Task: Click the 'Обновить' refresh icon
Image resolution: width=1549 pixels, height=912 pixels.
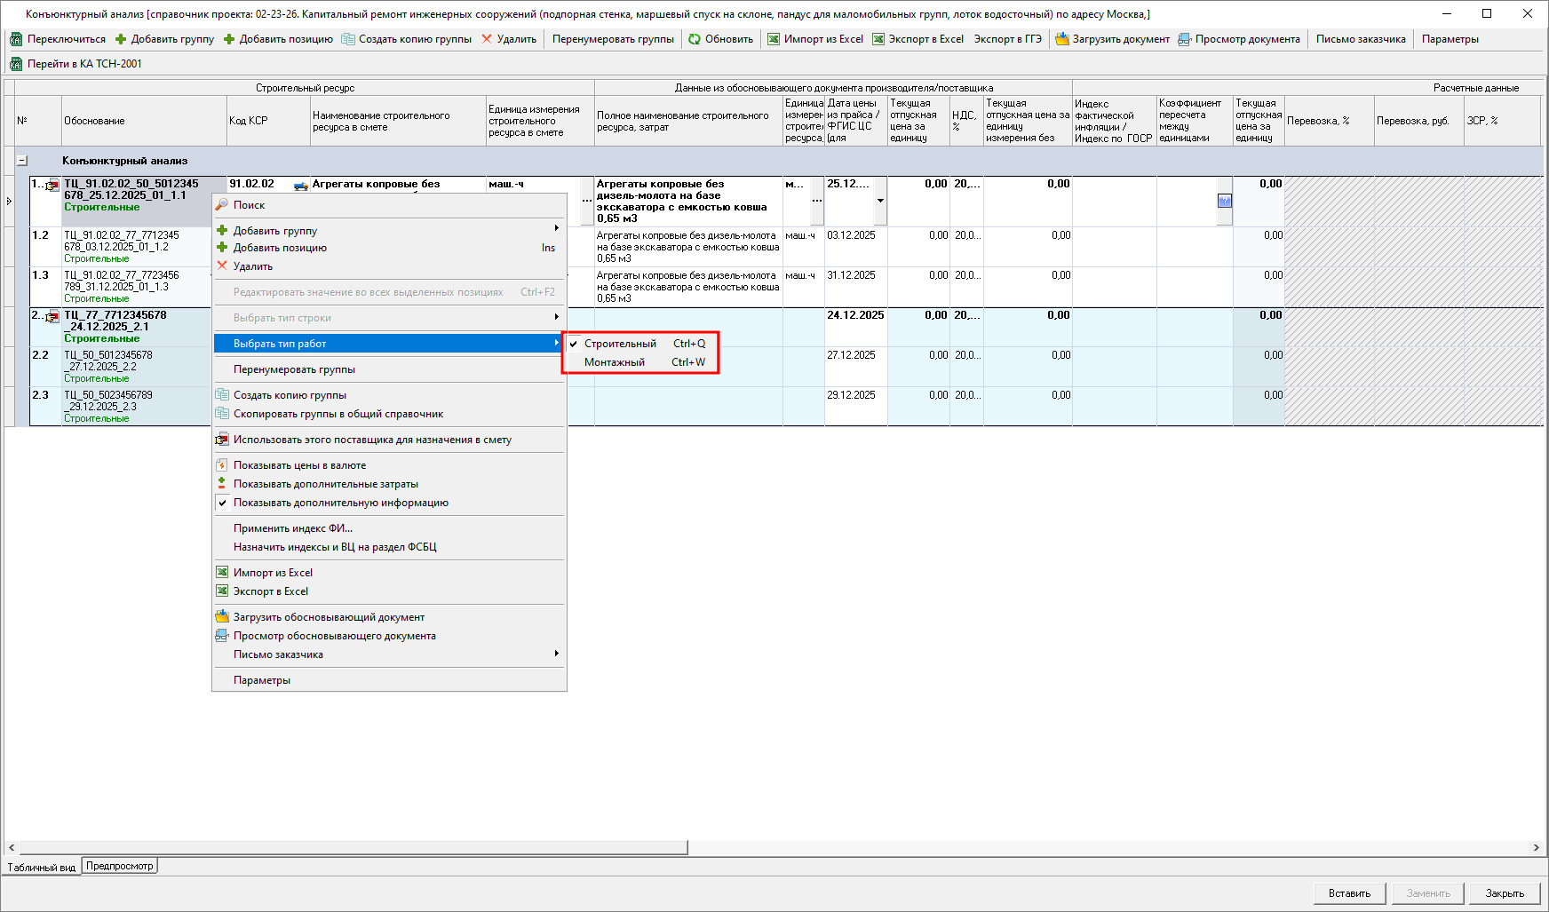Action: pyautogui.click(x=695, y=39)
